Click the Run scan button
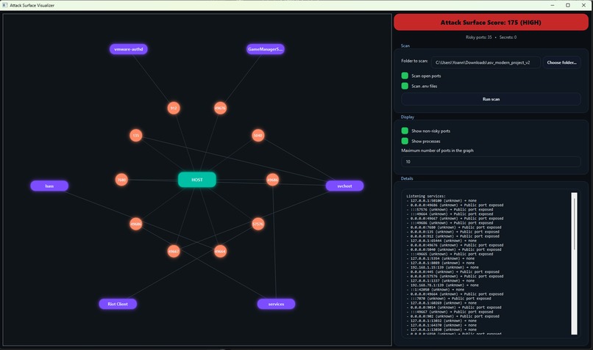The height and width of the screenshot is (350, 593). 491,99
